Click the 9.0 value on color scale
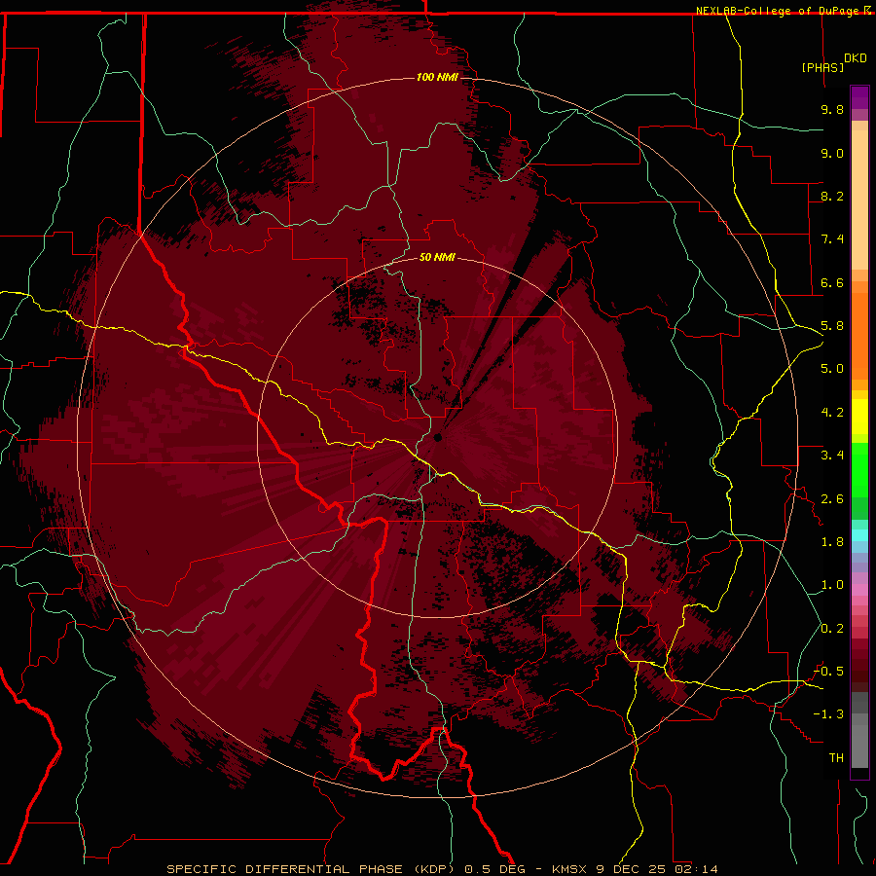This screenshot has width=876, height=876. [x=832, y=153]
